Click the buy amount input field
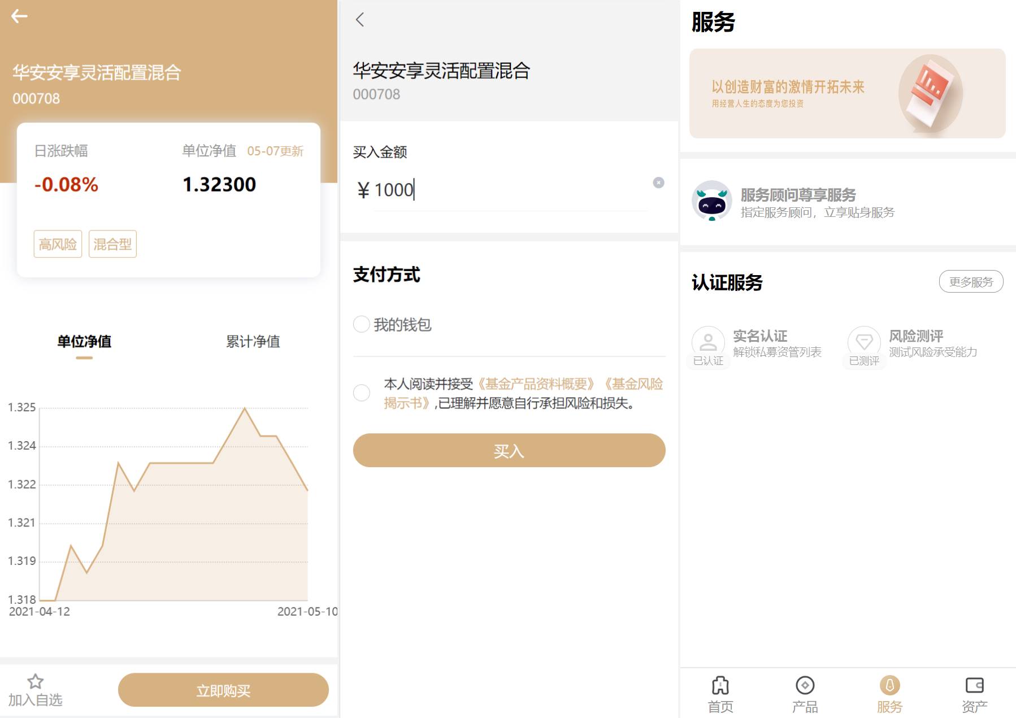The image size is (1016, 718). (509, 190)
